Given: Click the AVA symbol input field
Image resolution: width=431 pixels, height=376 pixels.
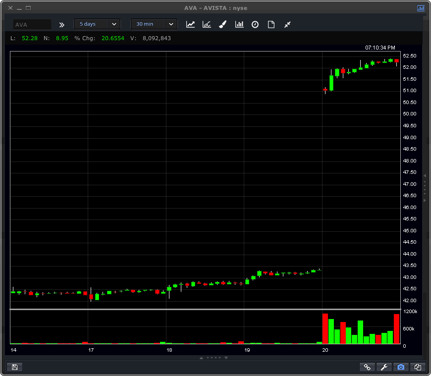Looking at the screenshot, I should (32, 24).
